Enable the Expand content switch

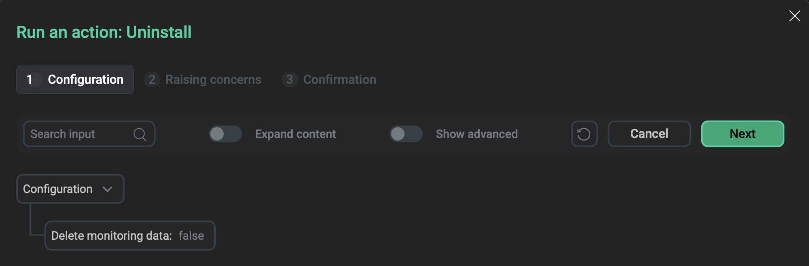(x=225, y=134)
